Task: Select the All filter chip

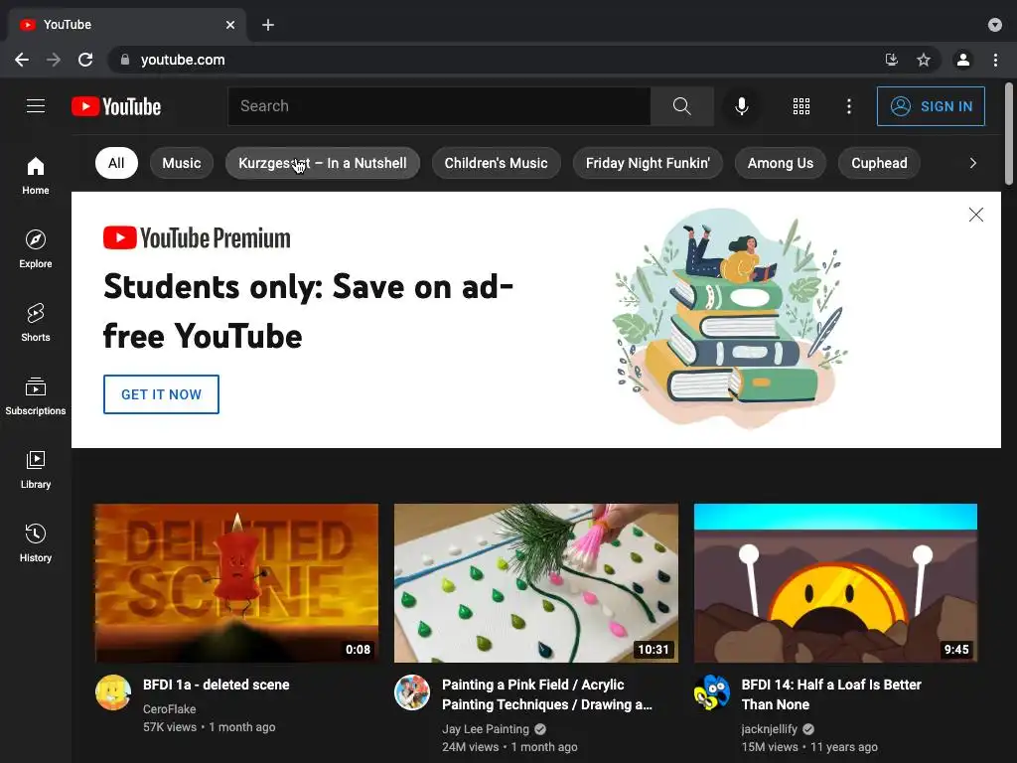Action: pyautogui.click(x=116, y=163)
